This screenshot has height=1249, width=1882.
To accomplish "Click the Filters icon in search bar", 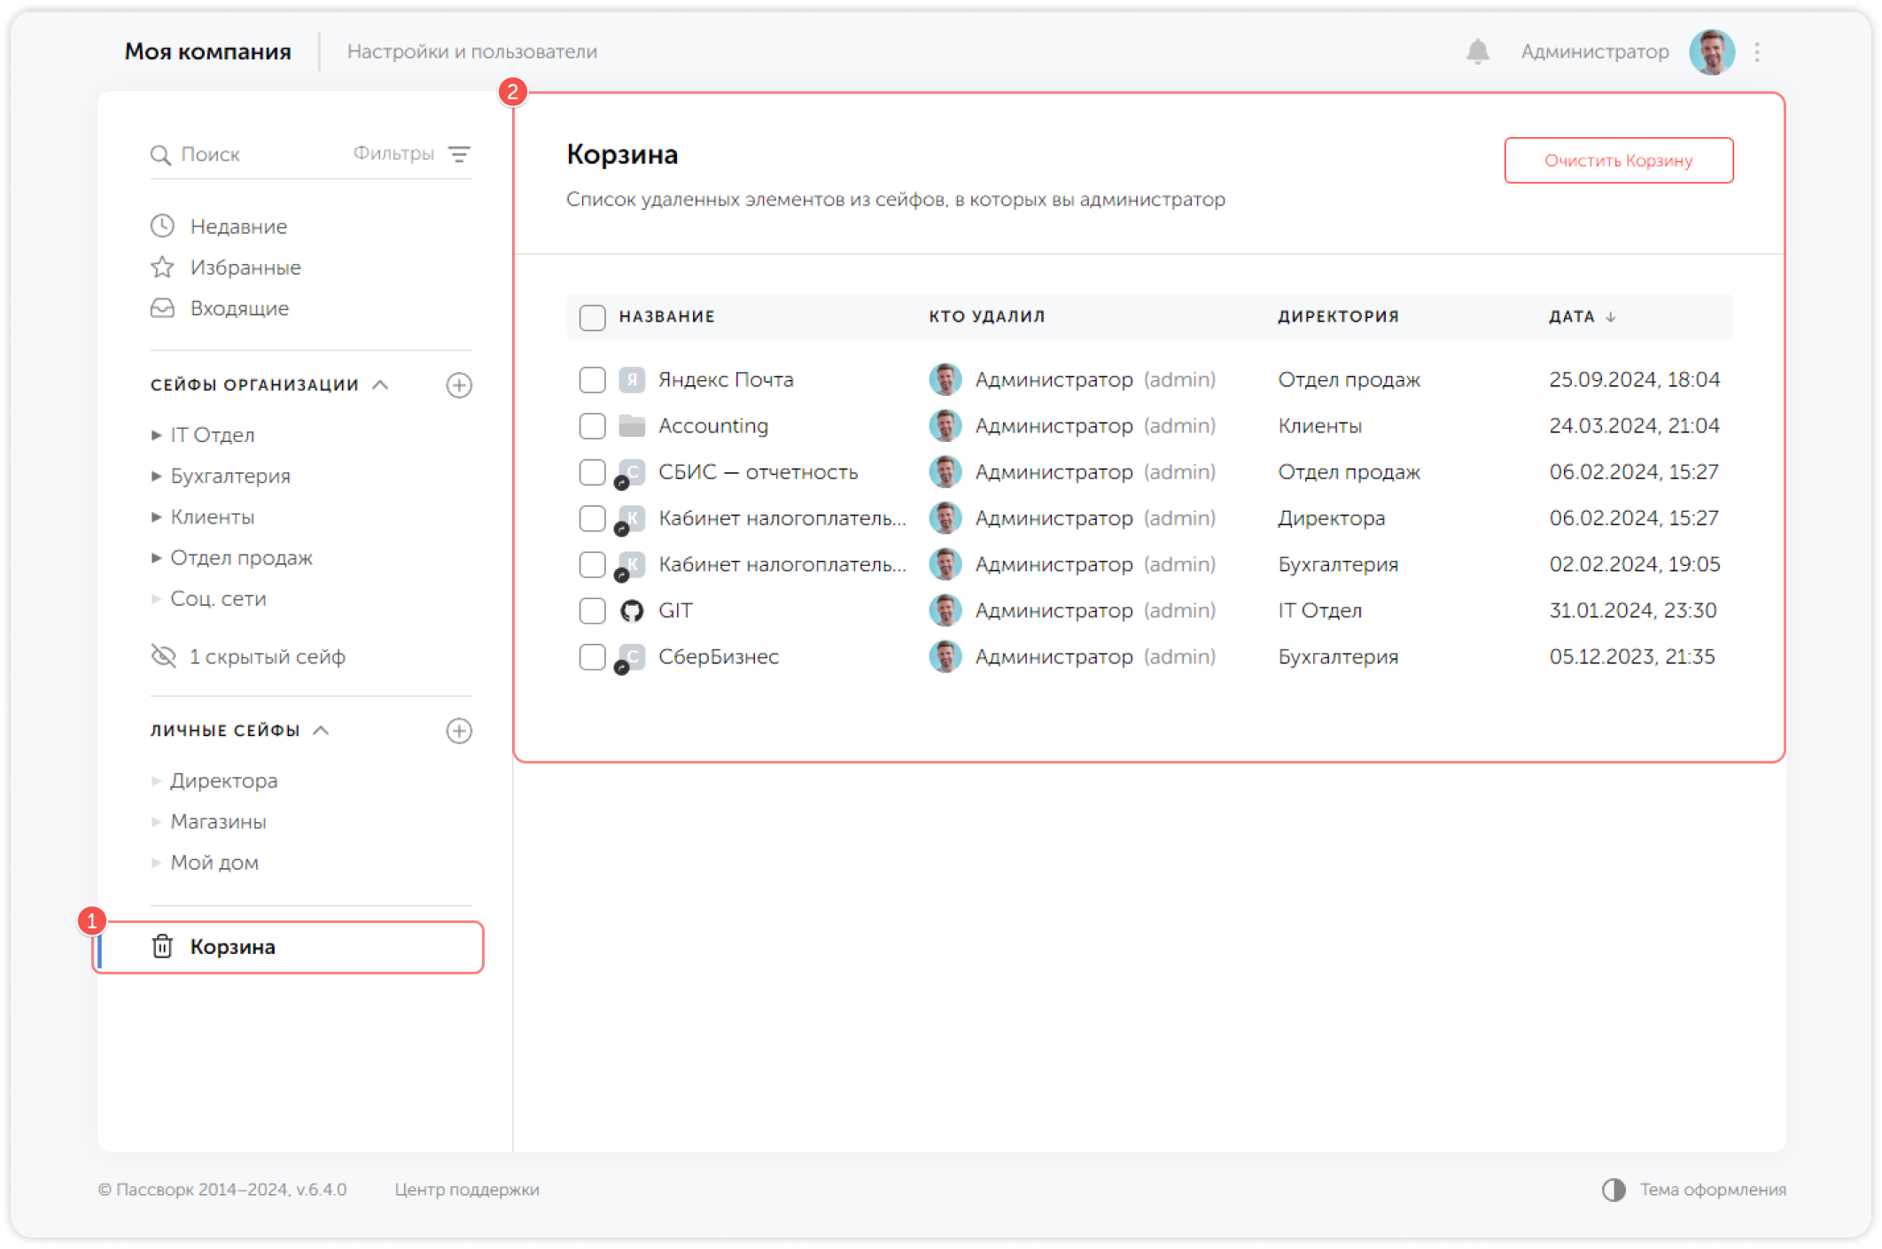I will click(x=459, y=154).
